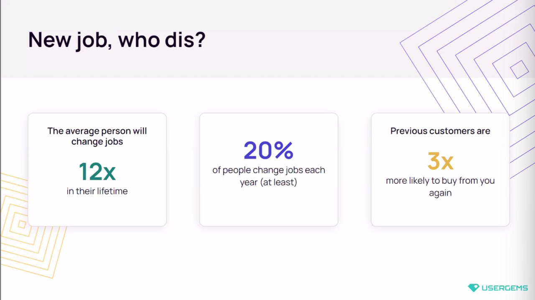Select 'The average person will change jobs' text
The image size is (535, 300).
pos(97,136)
